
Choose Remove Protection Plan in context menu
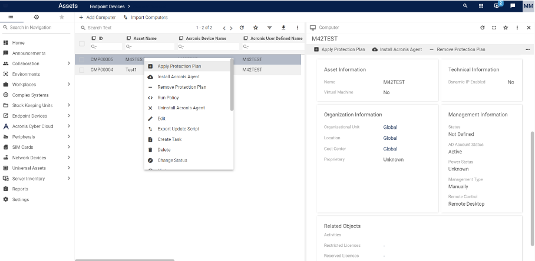click(187, 87)
